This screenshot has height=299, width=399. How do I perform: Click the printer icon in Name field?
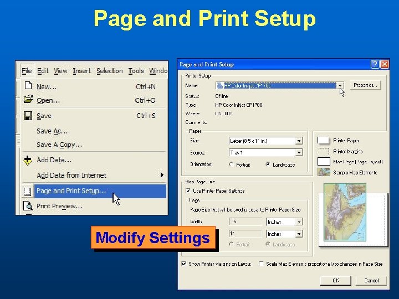click(x=219, y=86)
